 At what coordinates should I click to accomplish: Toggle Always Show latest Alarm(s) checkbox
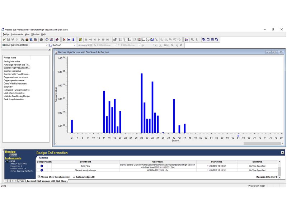click(x=39, y=177)
